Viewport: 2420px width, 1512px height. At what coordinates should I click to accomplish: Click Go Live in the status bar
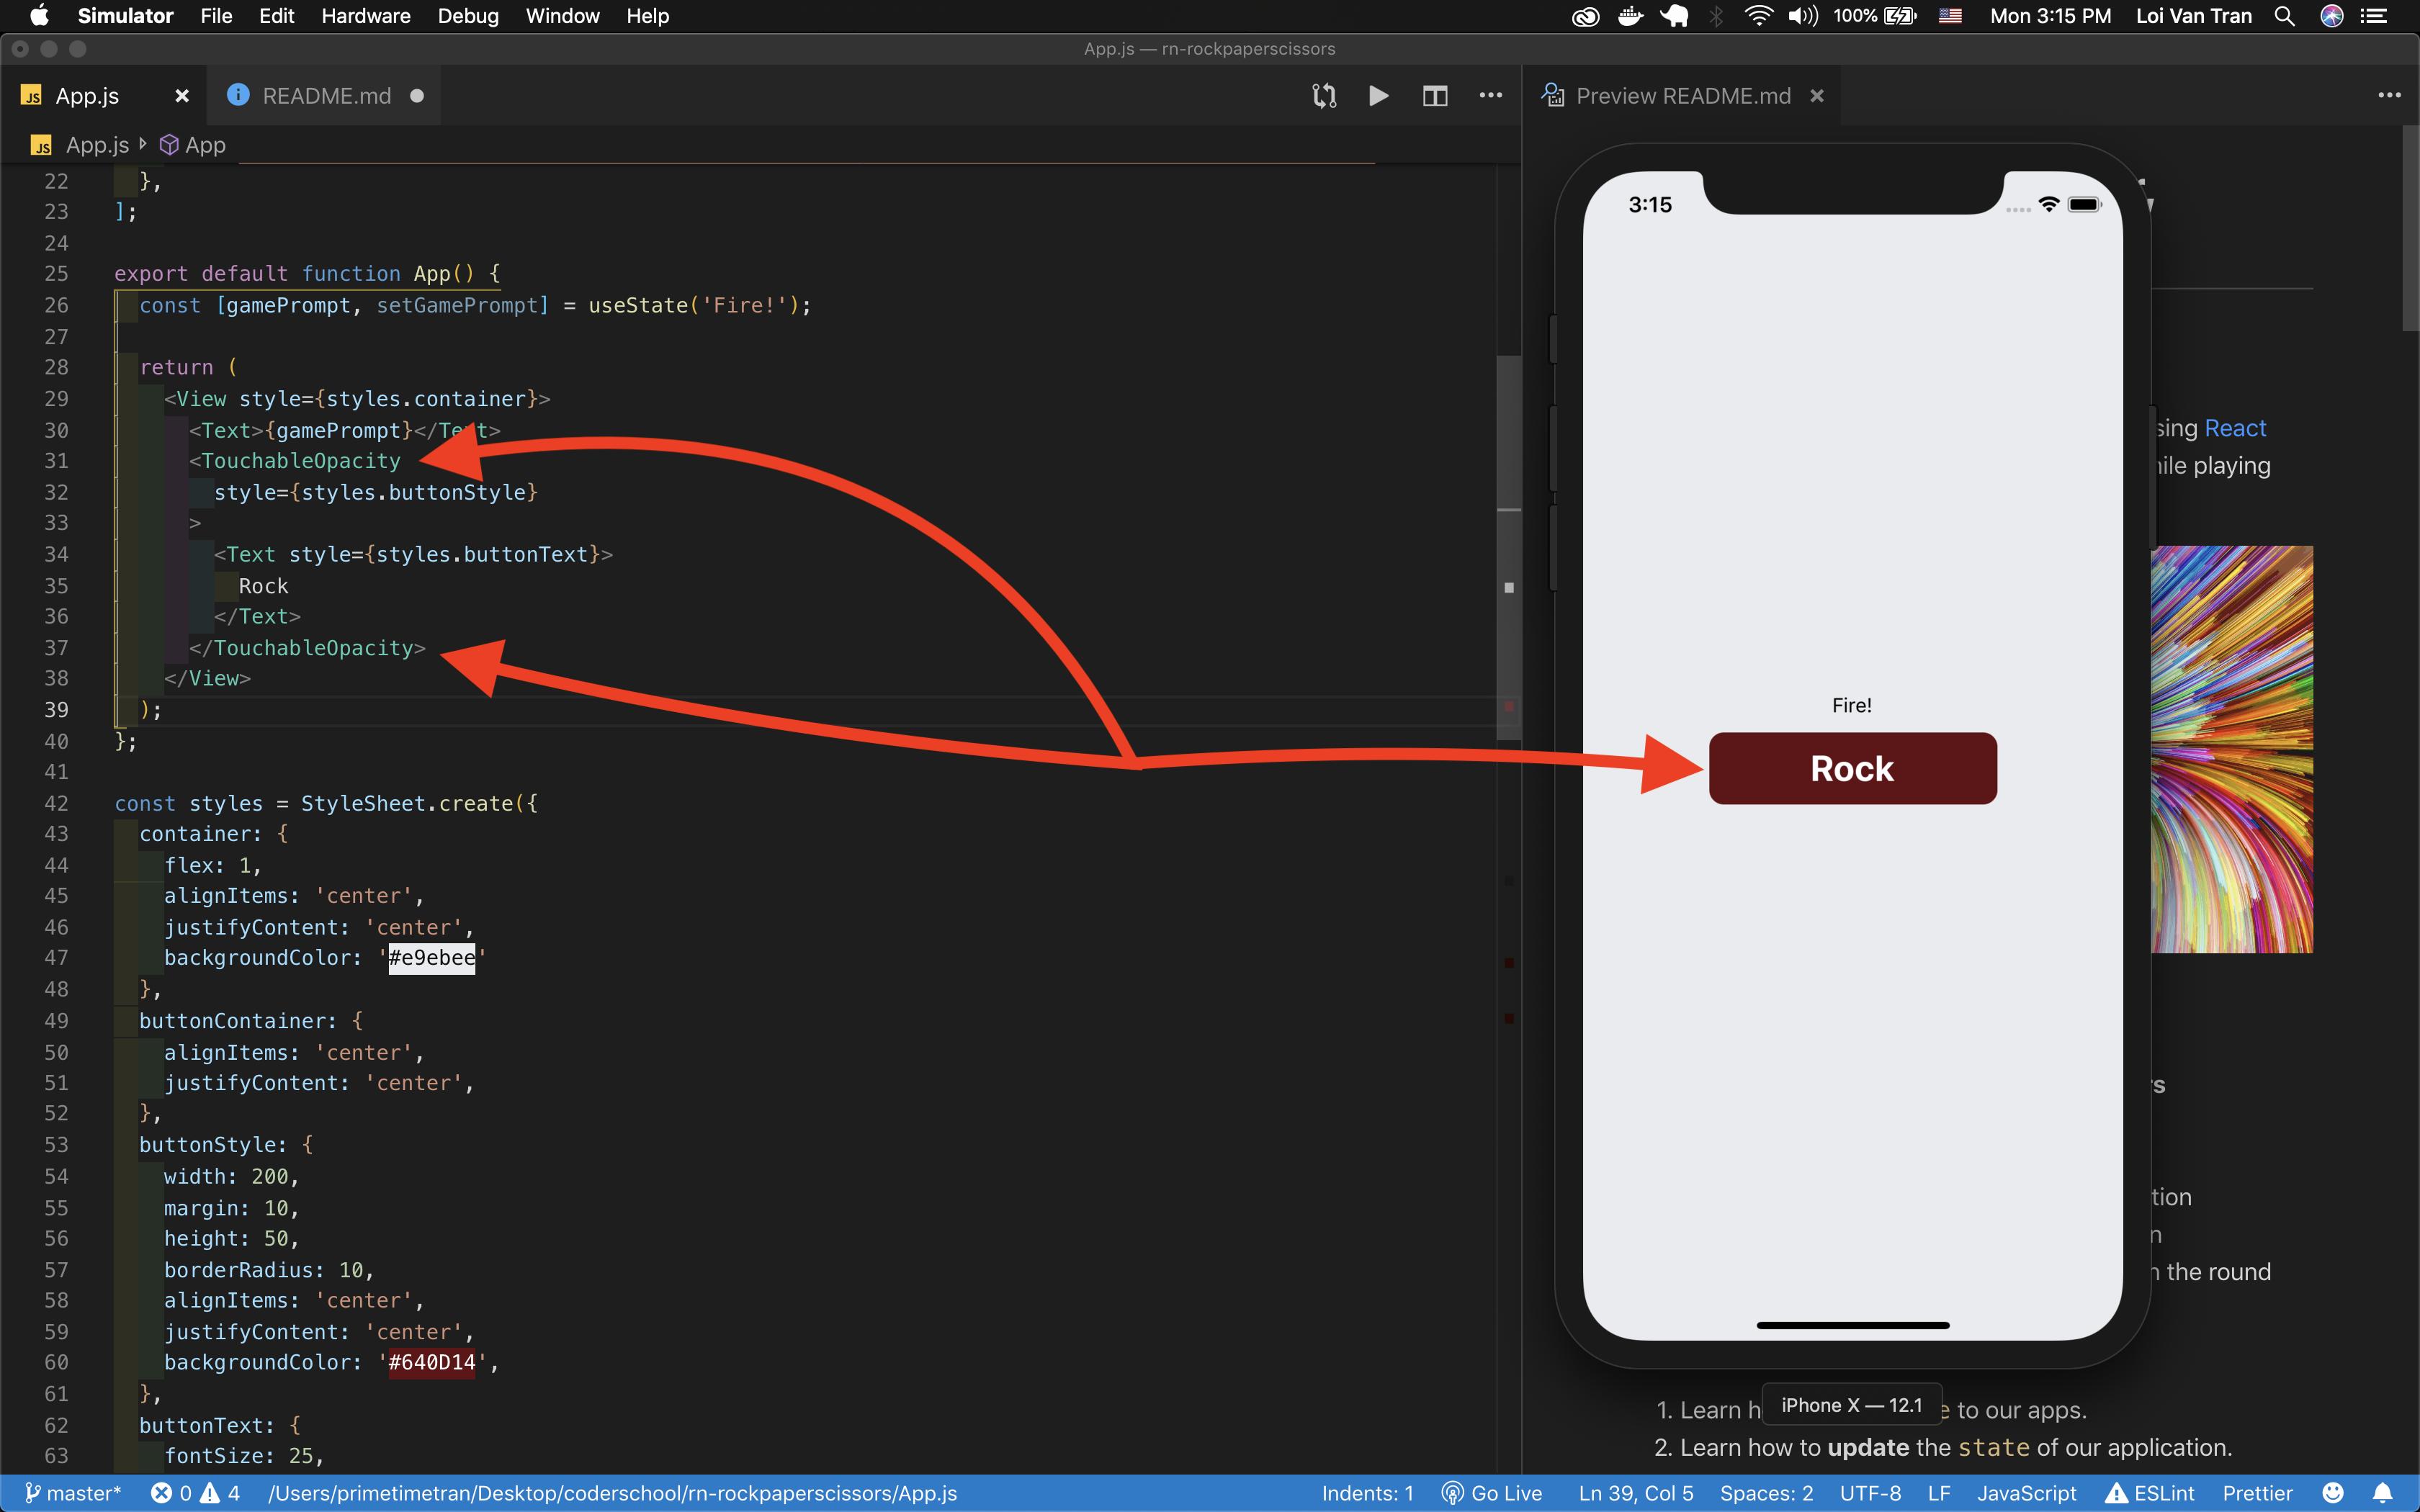click(x=1492, y=1493)
